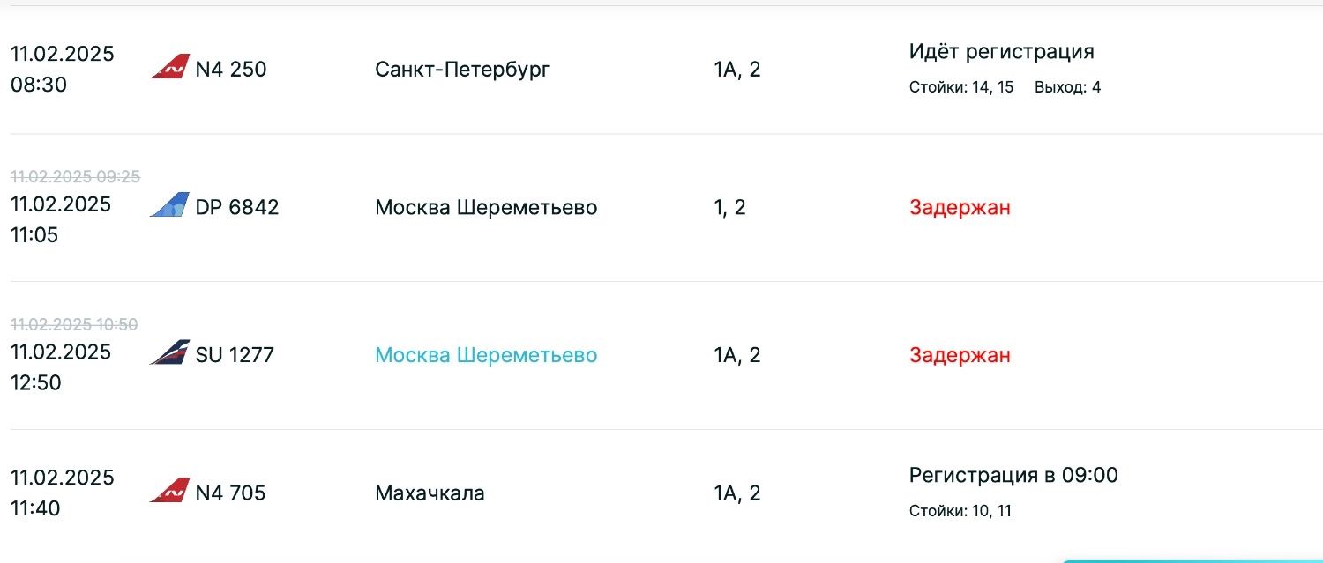
Task: Click the Регистрация в 09:00 status
Action: [1013, 476]
